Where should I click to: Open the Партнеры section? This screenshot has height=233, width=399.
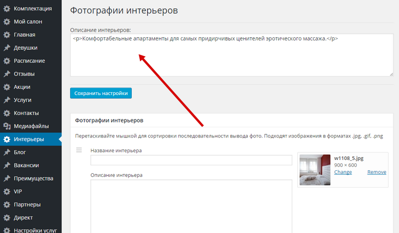click(x=31, y=205)
